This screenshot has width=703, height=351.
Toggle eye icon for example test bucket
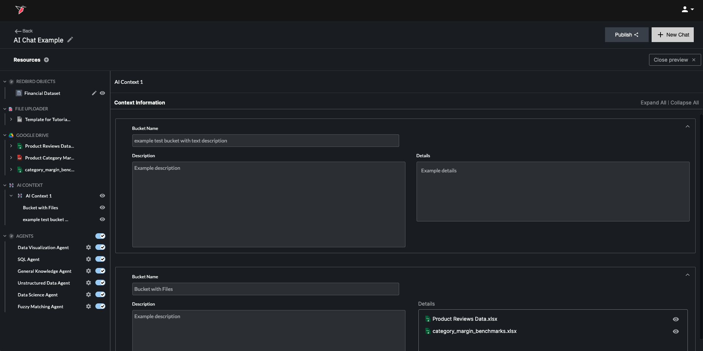102,219
